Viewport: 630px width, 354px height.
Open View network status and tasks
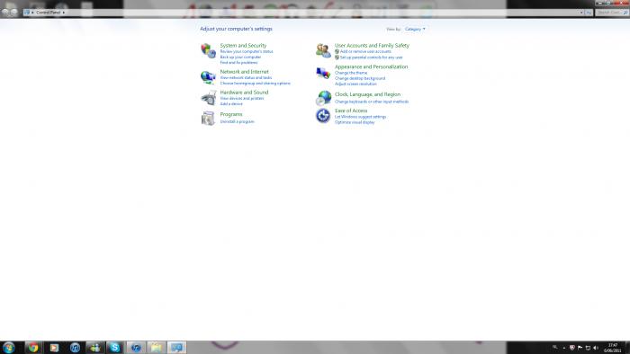[x=246, y=77]
